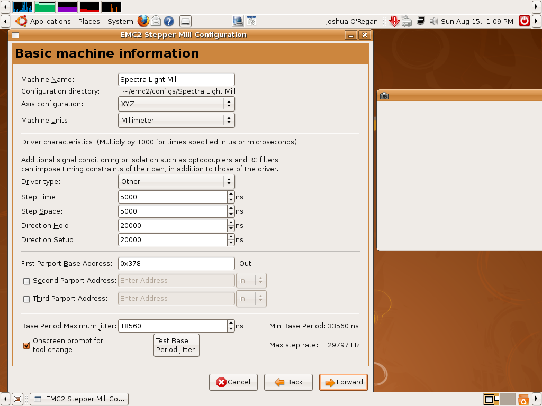Open the Places menu
The height and width of the screenshot is (406, 542).
click(89, 21)
